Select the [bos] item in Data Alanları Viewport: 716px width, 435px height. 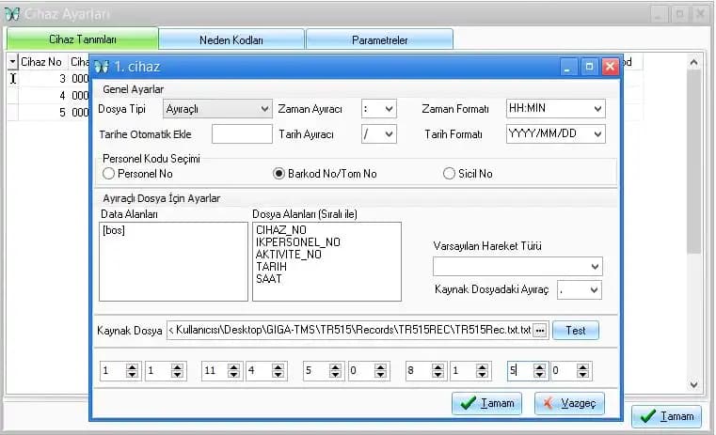point(115,230)
